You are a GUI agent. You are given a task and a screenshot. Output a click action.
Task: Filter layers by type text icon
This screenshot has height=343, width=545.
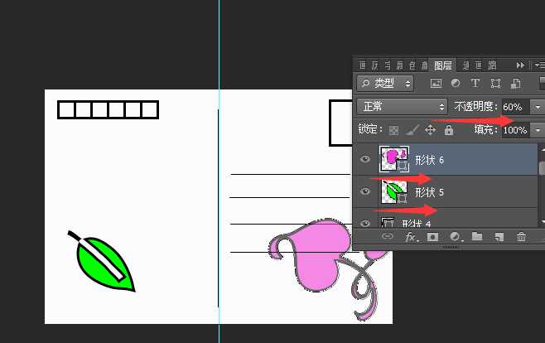click(475, 84)
